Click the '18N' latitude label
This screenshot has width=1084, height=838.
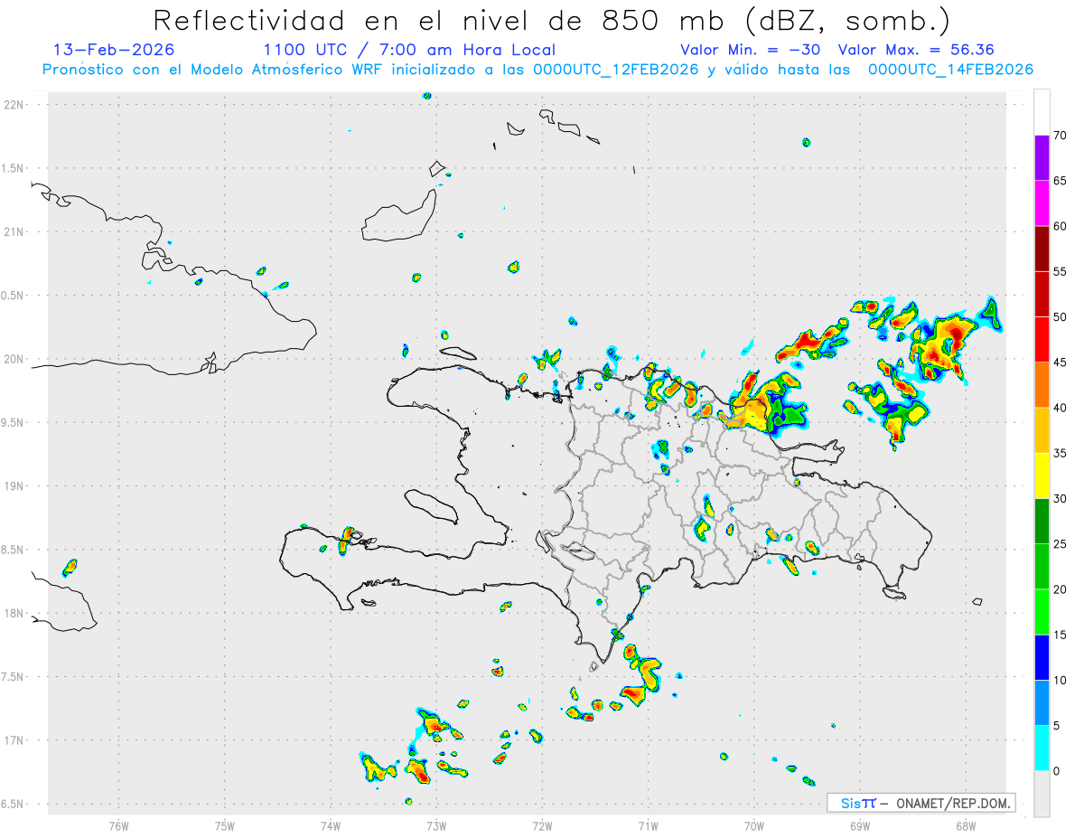pyautogui.click(x=15, y=614)
